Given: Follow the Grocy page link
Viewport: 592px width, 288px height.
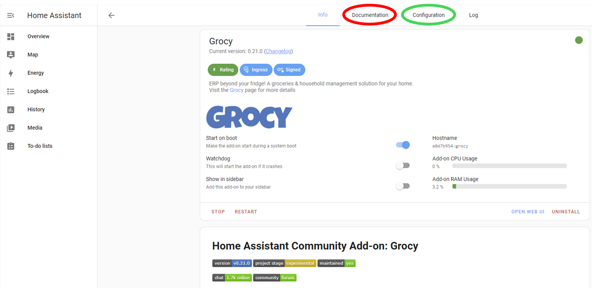Looking at the screenshot, I should tap(236, 90).
